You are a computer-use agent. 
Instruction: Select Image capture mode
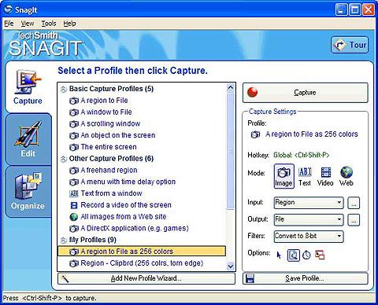coord(283,176)
